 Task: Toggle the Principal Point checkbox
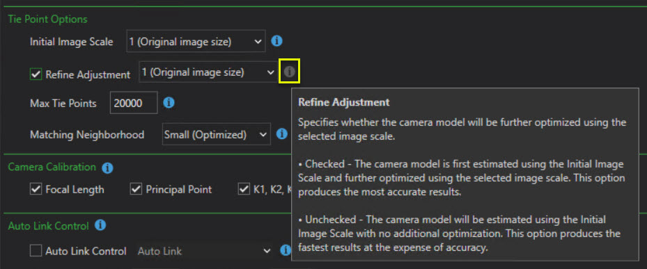click(x=137, y=190)
